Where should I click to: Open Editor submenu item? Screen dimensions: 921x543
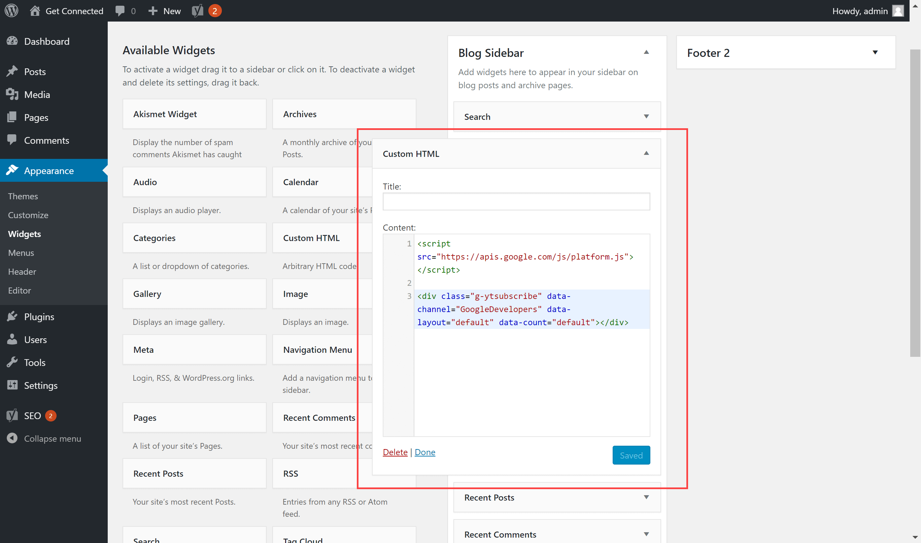pyautogui.click(x=20, y=290)
